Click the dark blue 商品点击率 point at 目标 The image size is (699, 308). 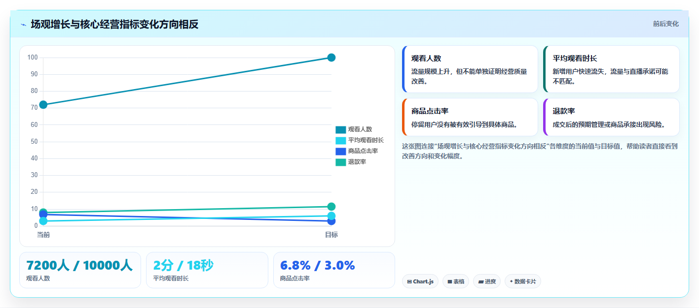331,221
